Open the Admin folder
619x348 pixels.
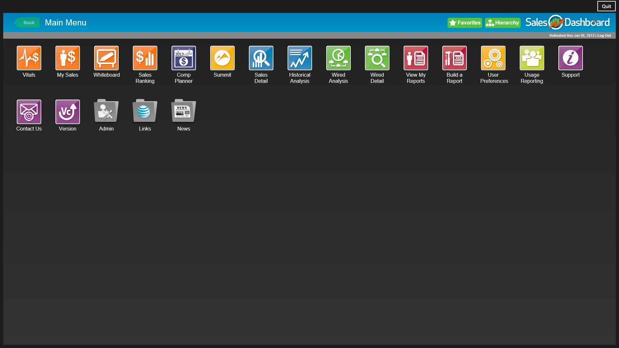pyautogui.click(x=106, y=111)
